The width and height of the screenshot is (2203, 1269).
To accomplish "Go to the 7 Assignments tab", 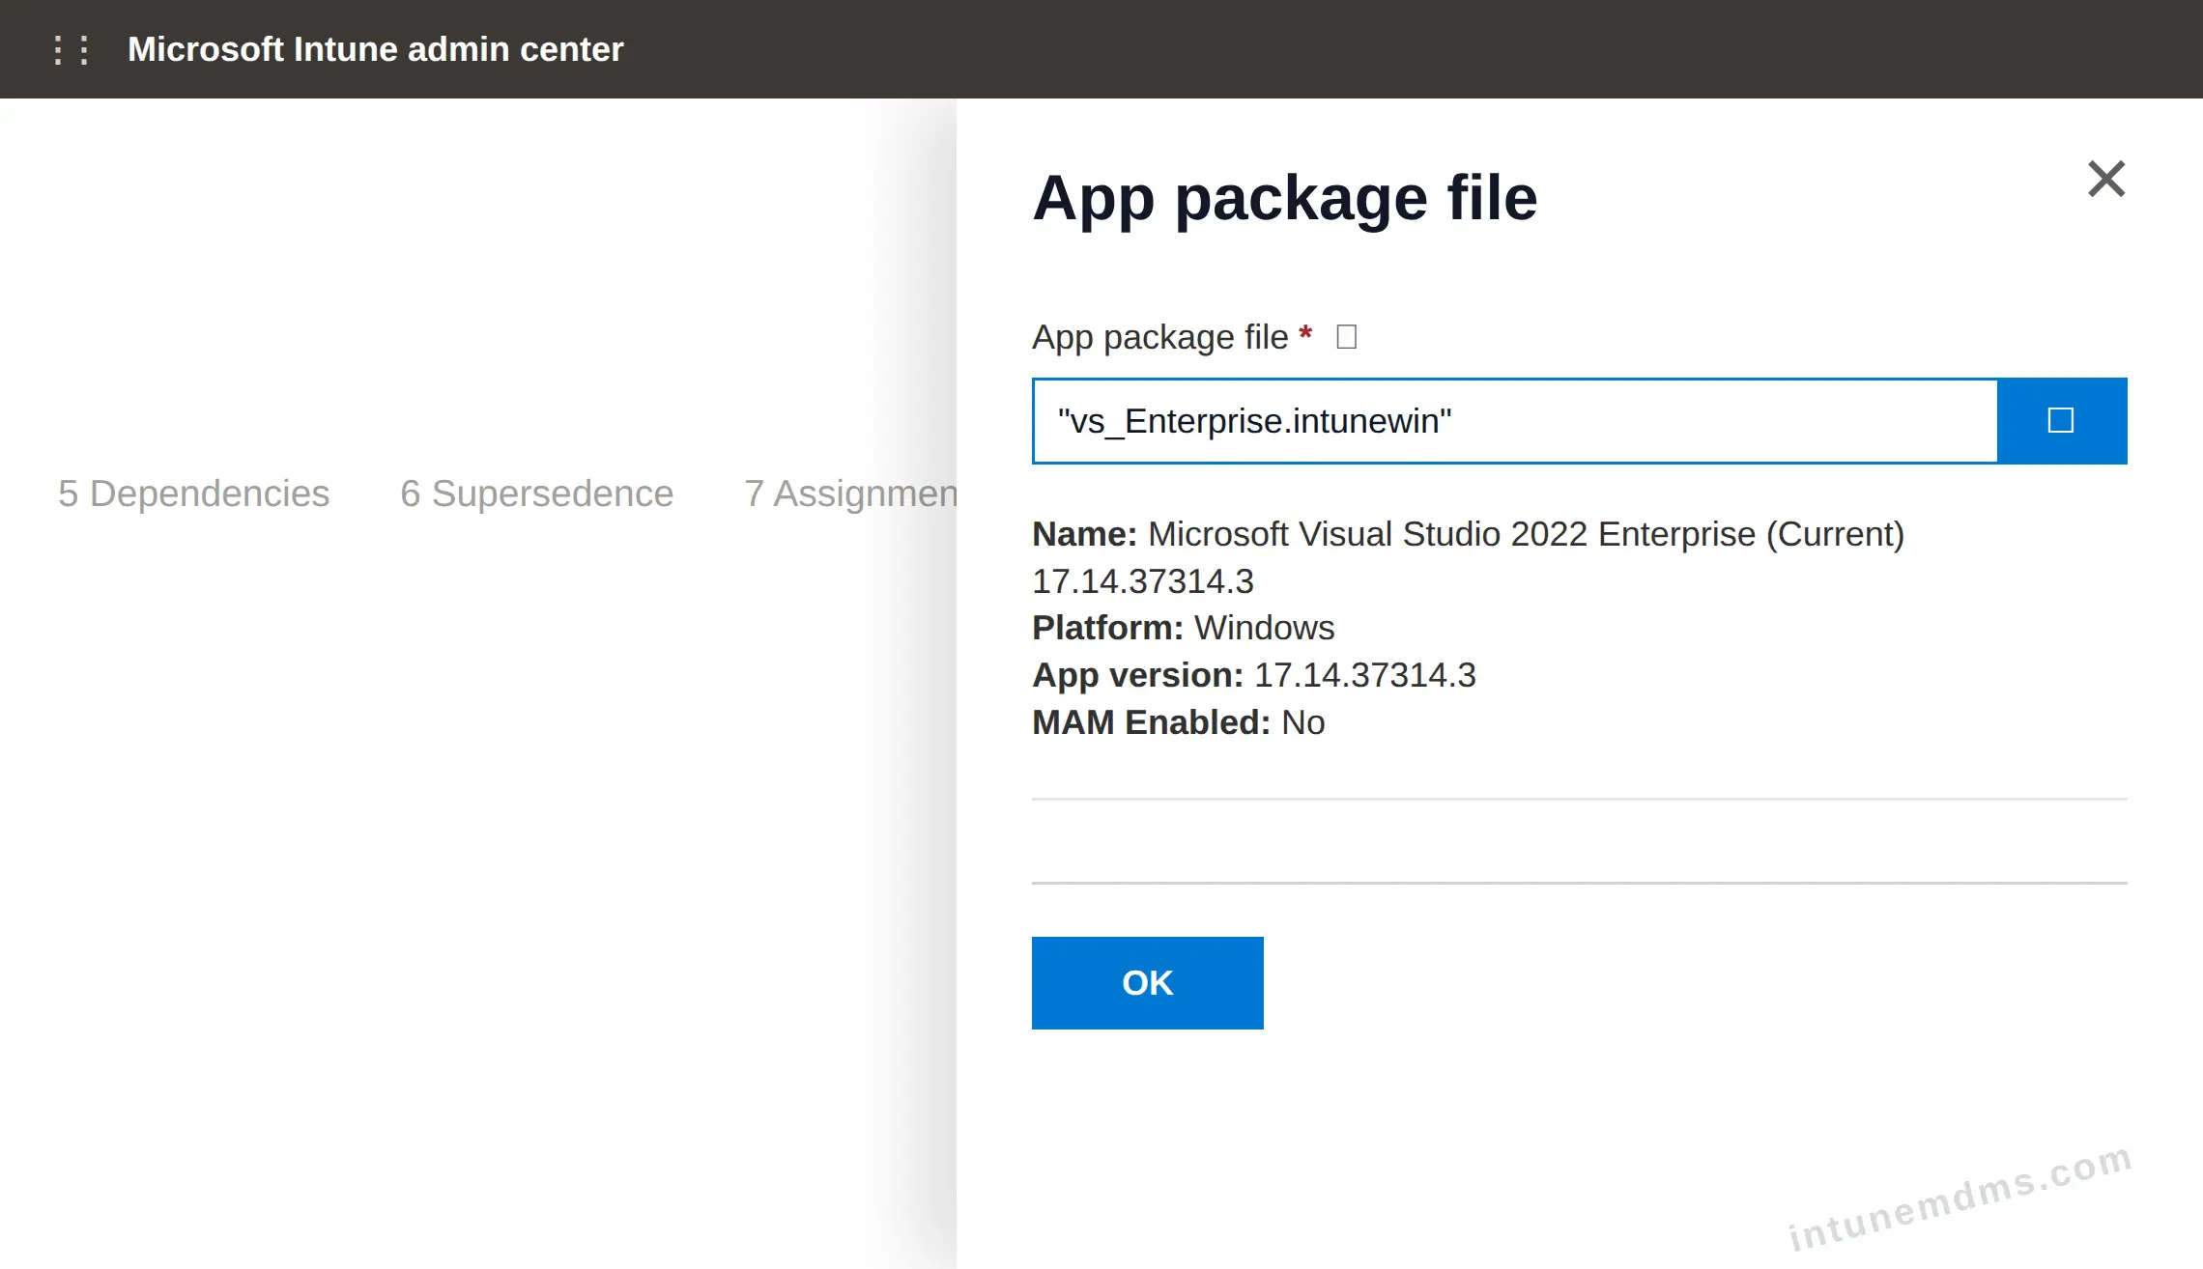I will [850, 493].
